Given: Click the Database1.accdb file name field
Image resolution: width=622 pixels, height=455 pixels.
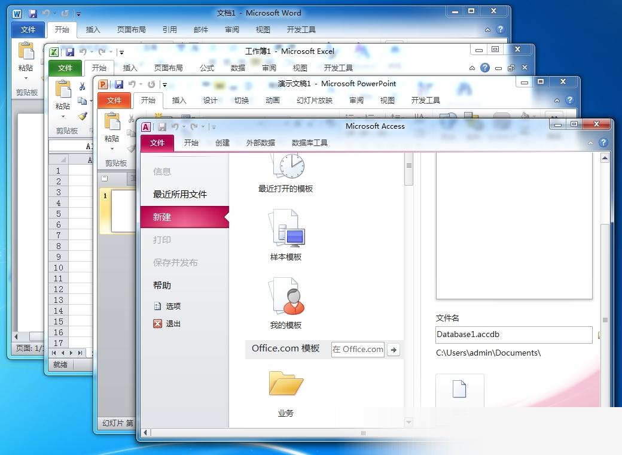Looking at the screenshot, I should point(514,335).
